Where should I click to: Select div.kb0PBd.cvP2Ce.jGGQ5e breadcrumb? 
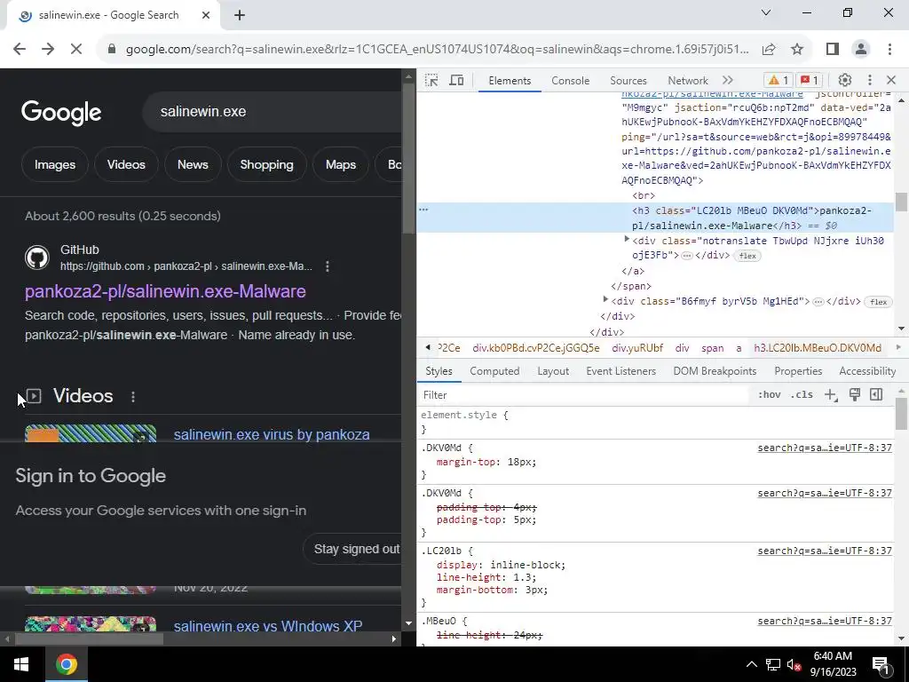click(535, 348)
